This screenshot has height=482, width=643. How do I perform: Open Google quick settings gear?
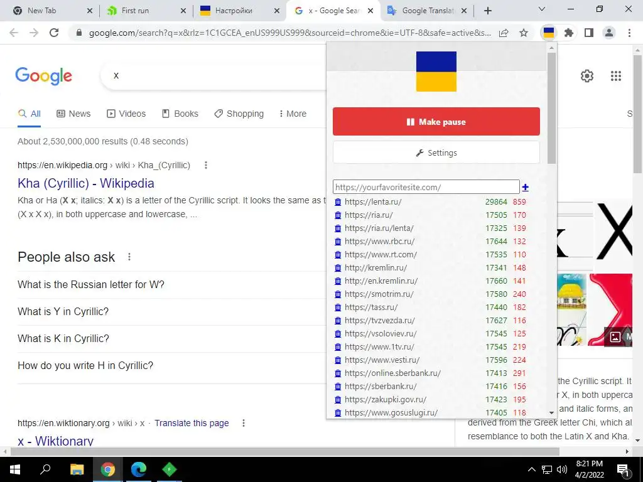[587, 76]
